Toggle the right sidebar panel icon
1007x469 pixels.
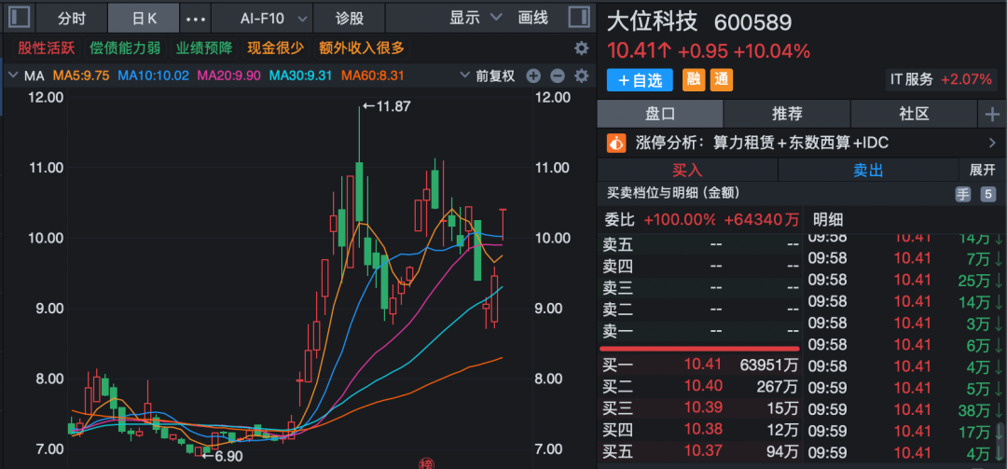tap(578, 18)
